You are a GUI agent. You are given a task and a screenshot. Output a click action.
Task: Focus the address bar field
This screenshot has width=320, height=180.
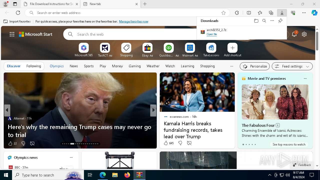[127, 13]
